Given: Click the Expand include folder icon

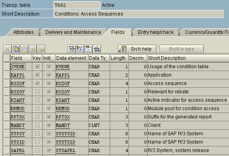Looking at the screenshot, I should pyautogui.click(x=80, y=49).
